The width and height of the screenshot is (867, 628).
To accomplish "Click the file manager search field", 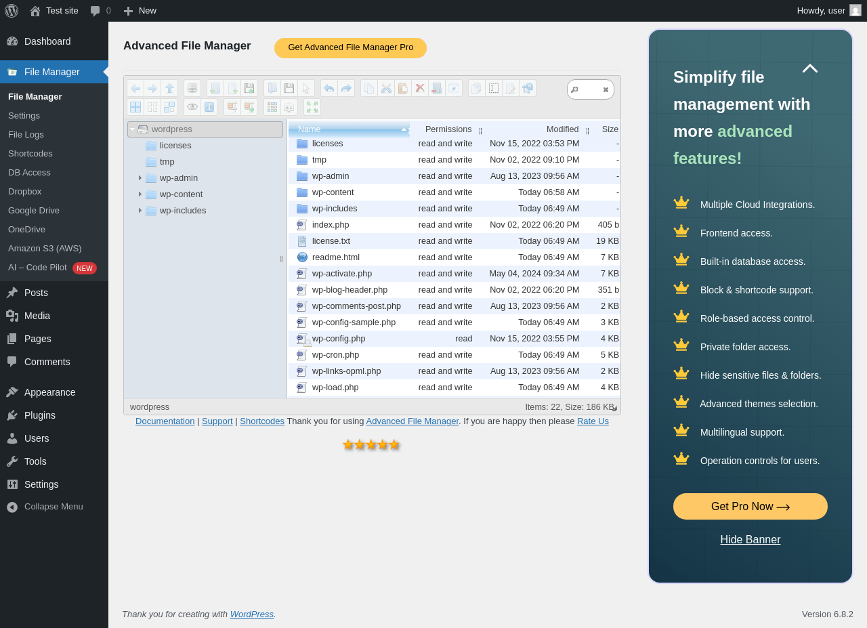I will click(590, 89).
